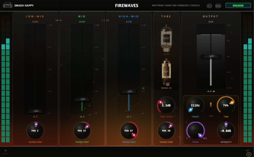Image resolution: width=254 pixels, height=157 pixels.
Task: Click the Mid PEN 37 triode/pent knob
Action: pyautogui.click(x=82, y=130)
